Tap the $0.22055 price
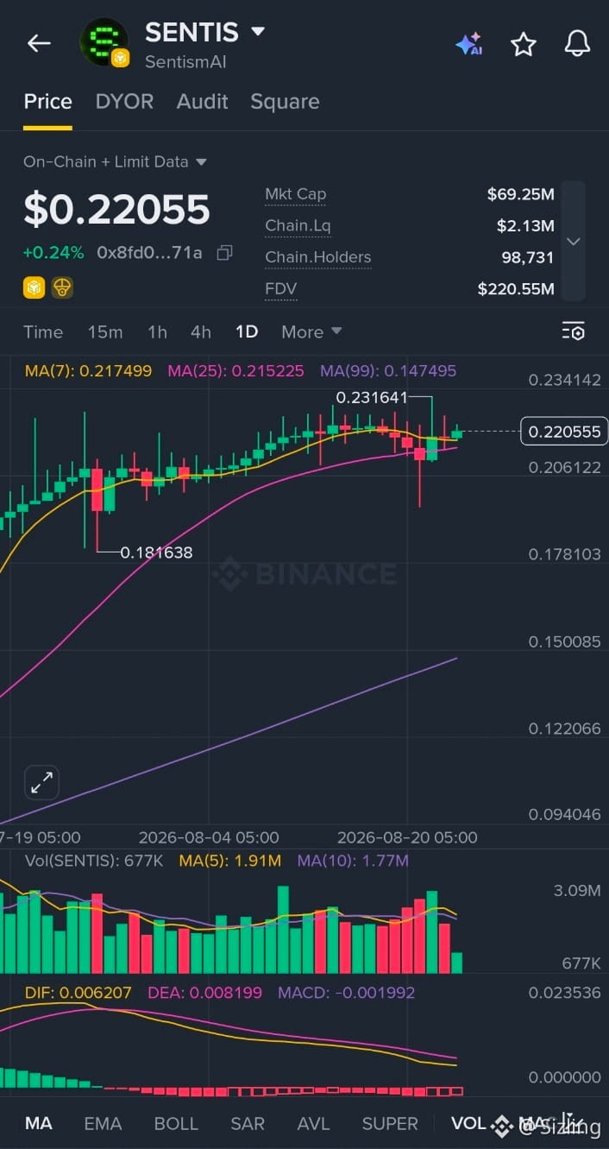 click(x=116, y=210)
